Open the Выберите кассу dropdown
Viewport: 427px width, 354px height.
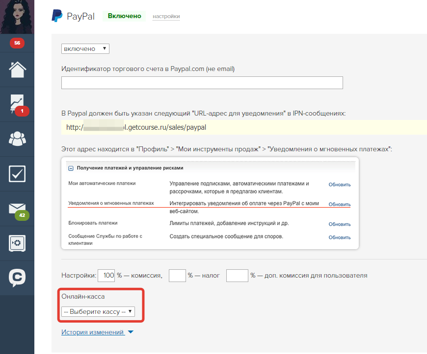(x=98, y=311)
